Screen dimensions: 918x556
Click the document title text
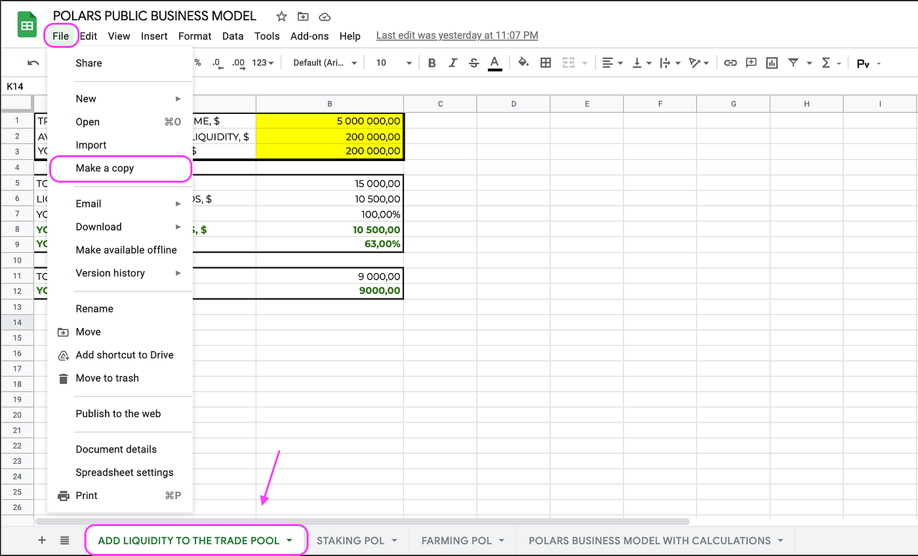tap(155, 16)
